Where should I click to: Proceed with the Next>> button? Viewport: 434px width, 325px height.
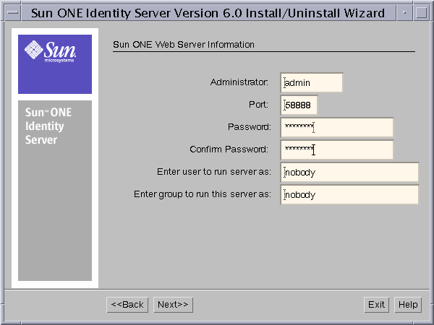[173, 305]
